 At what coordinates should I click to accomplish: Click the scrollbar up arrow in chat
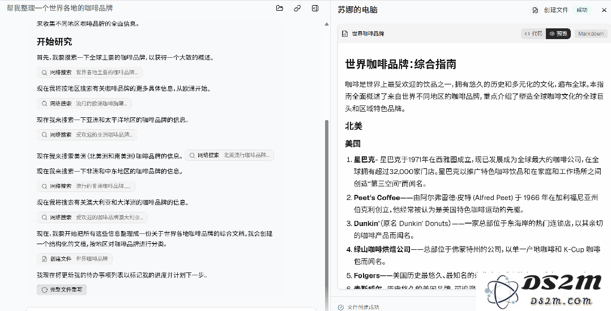327,24
